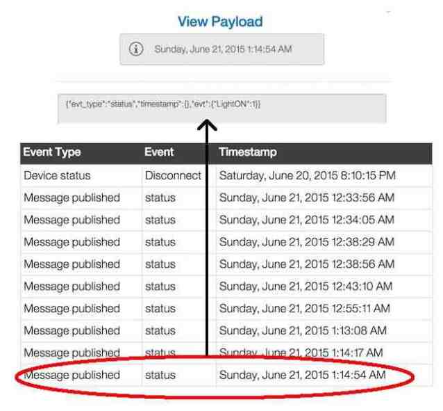The height and width of the screenshot is (411, 443).
Task: Open the row timestamped 12:38:29 AM
Action: coord(226,242)
